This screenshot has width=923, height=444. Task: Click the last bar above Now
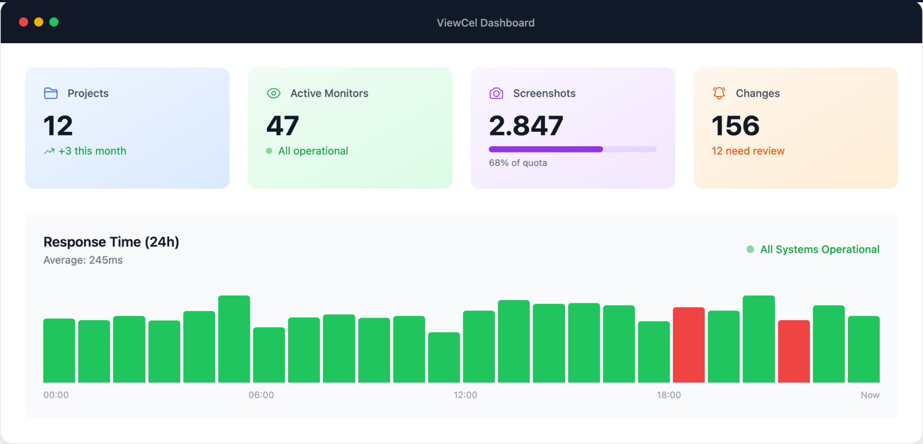[864, 349]
